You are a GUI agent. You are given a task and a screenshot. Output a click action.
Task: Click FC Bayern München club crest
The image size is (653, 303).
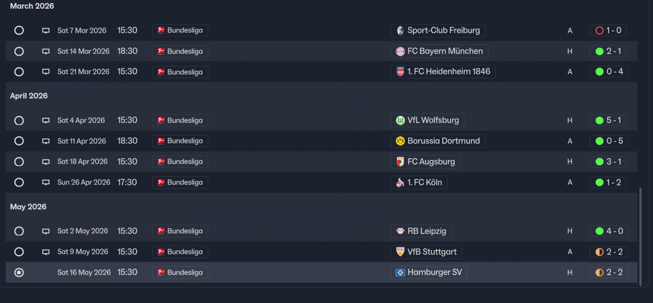400,52
